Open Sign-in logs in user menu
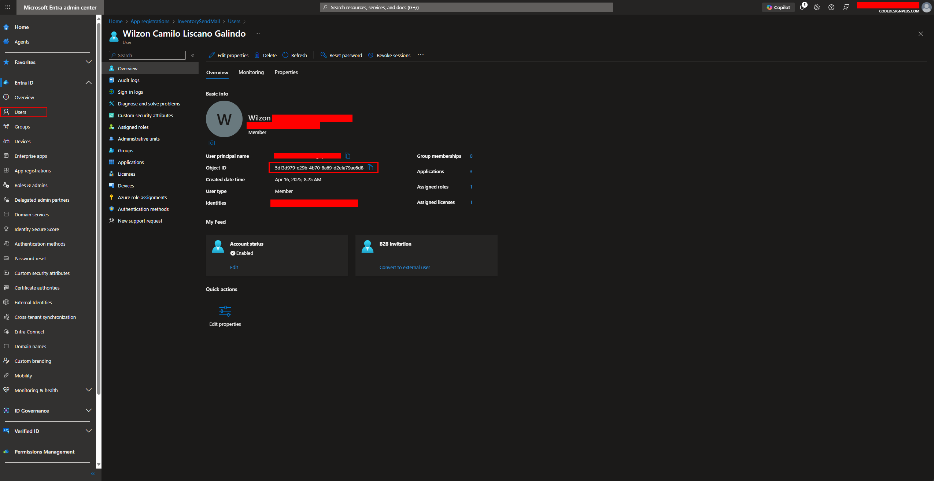 130,92
